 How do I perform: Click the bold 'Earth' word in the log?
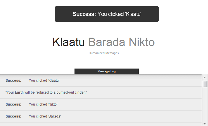(19, 92)
